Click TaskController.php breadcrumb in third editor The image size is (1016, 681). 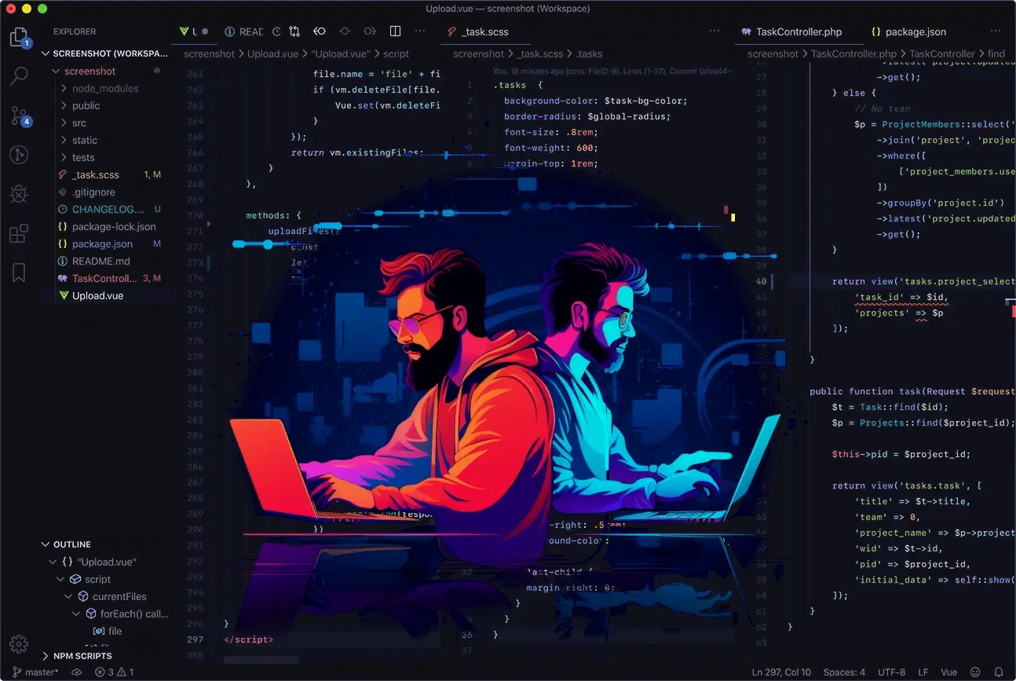(x=854, y=53)
